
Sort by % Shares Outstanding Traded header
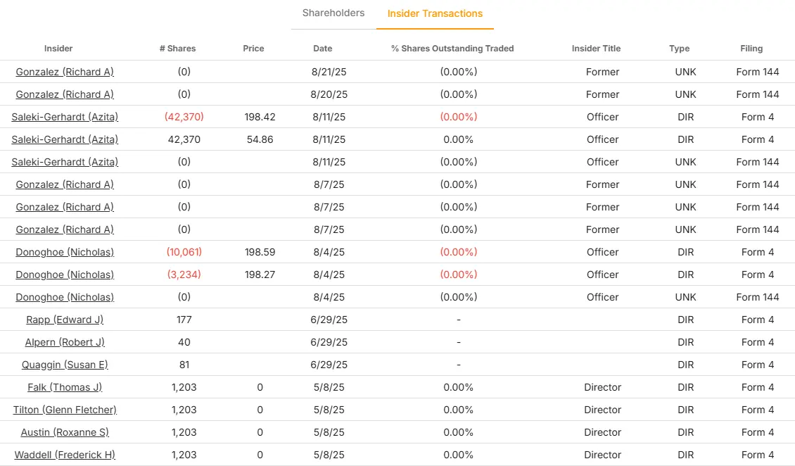click(x=452, y=49)
